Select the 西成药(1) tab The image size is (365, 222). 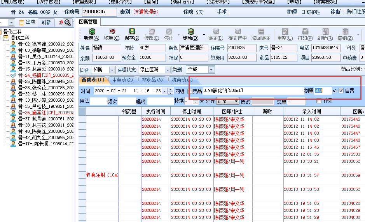tap(93, 80)
